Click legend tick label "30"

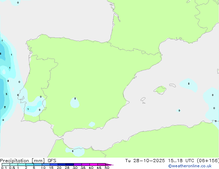pyautogui.click(x=75, y=168)
